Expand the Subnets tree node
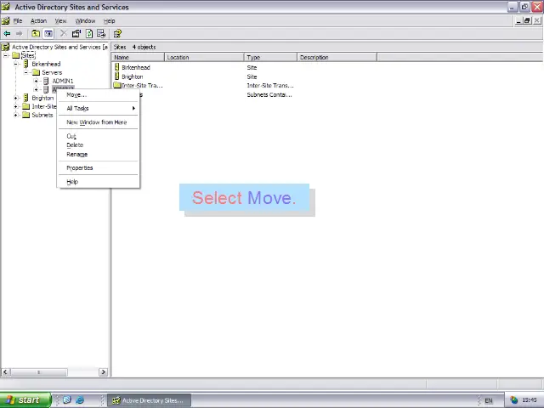Viewport: 544px width, 408px height. (16, 115)
